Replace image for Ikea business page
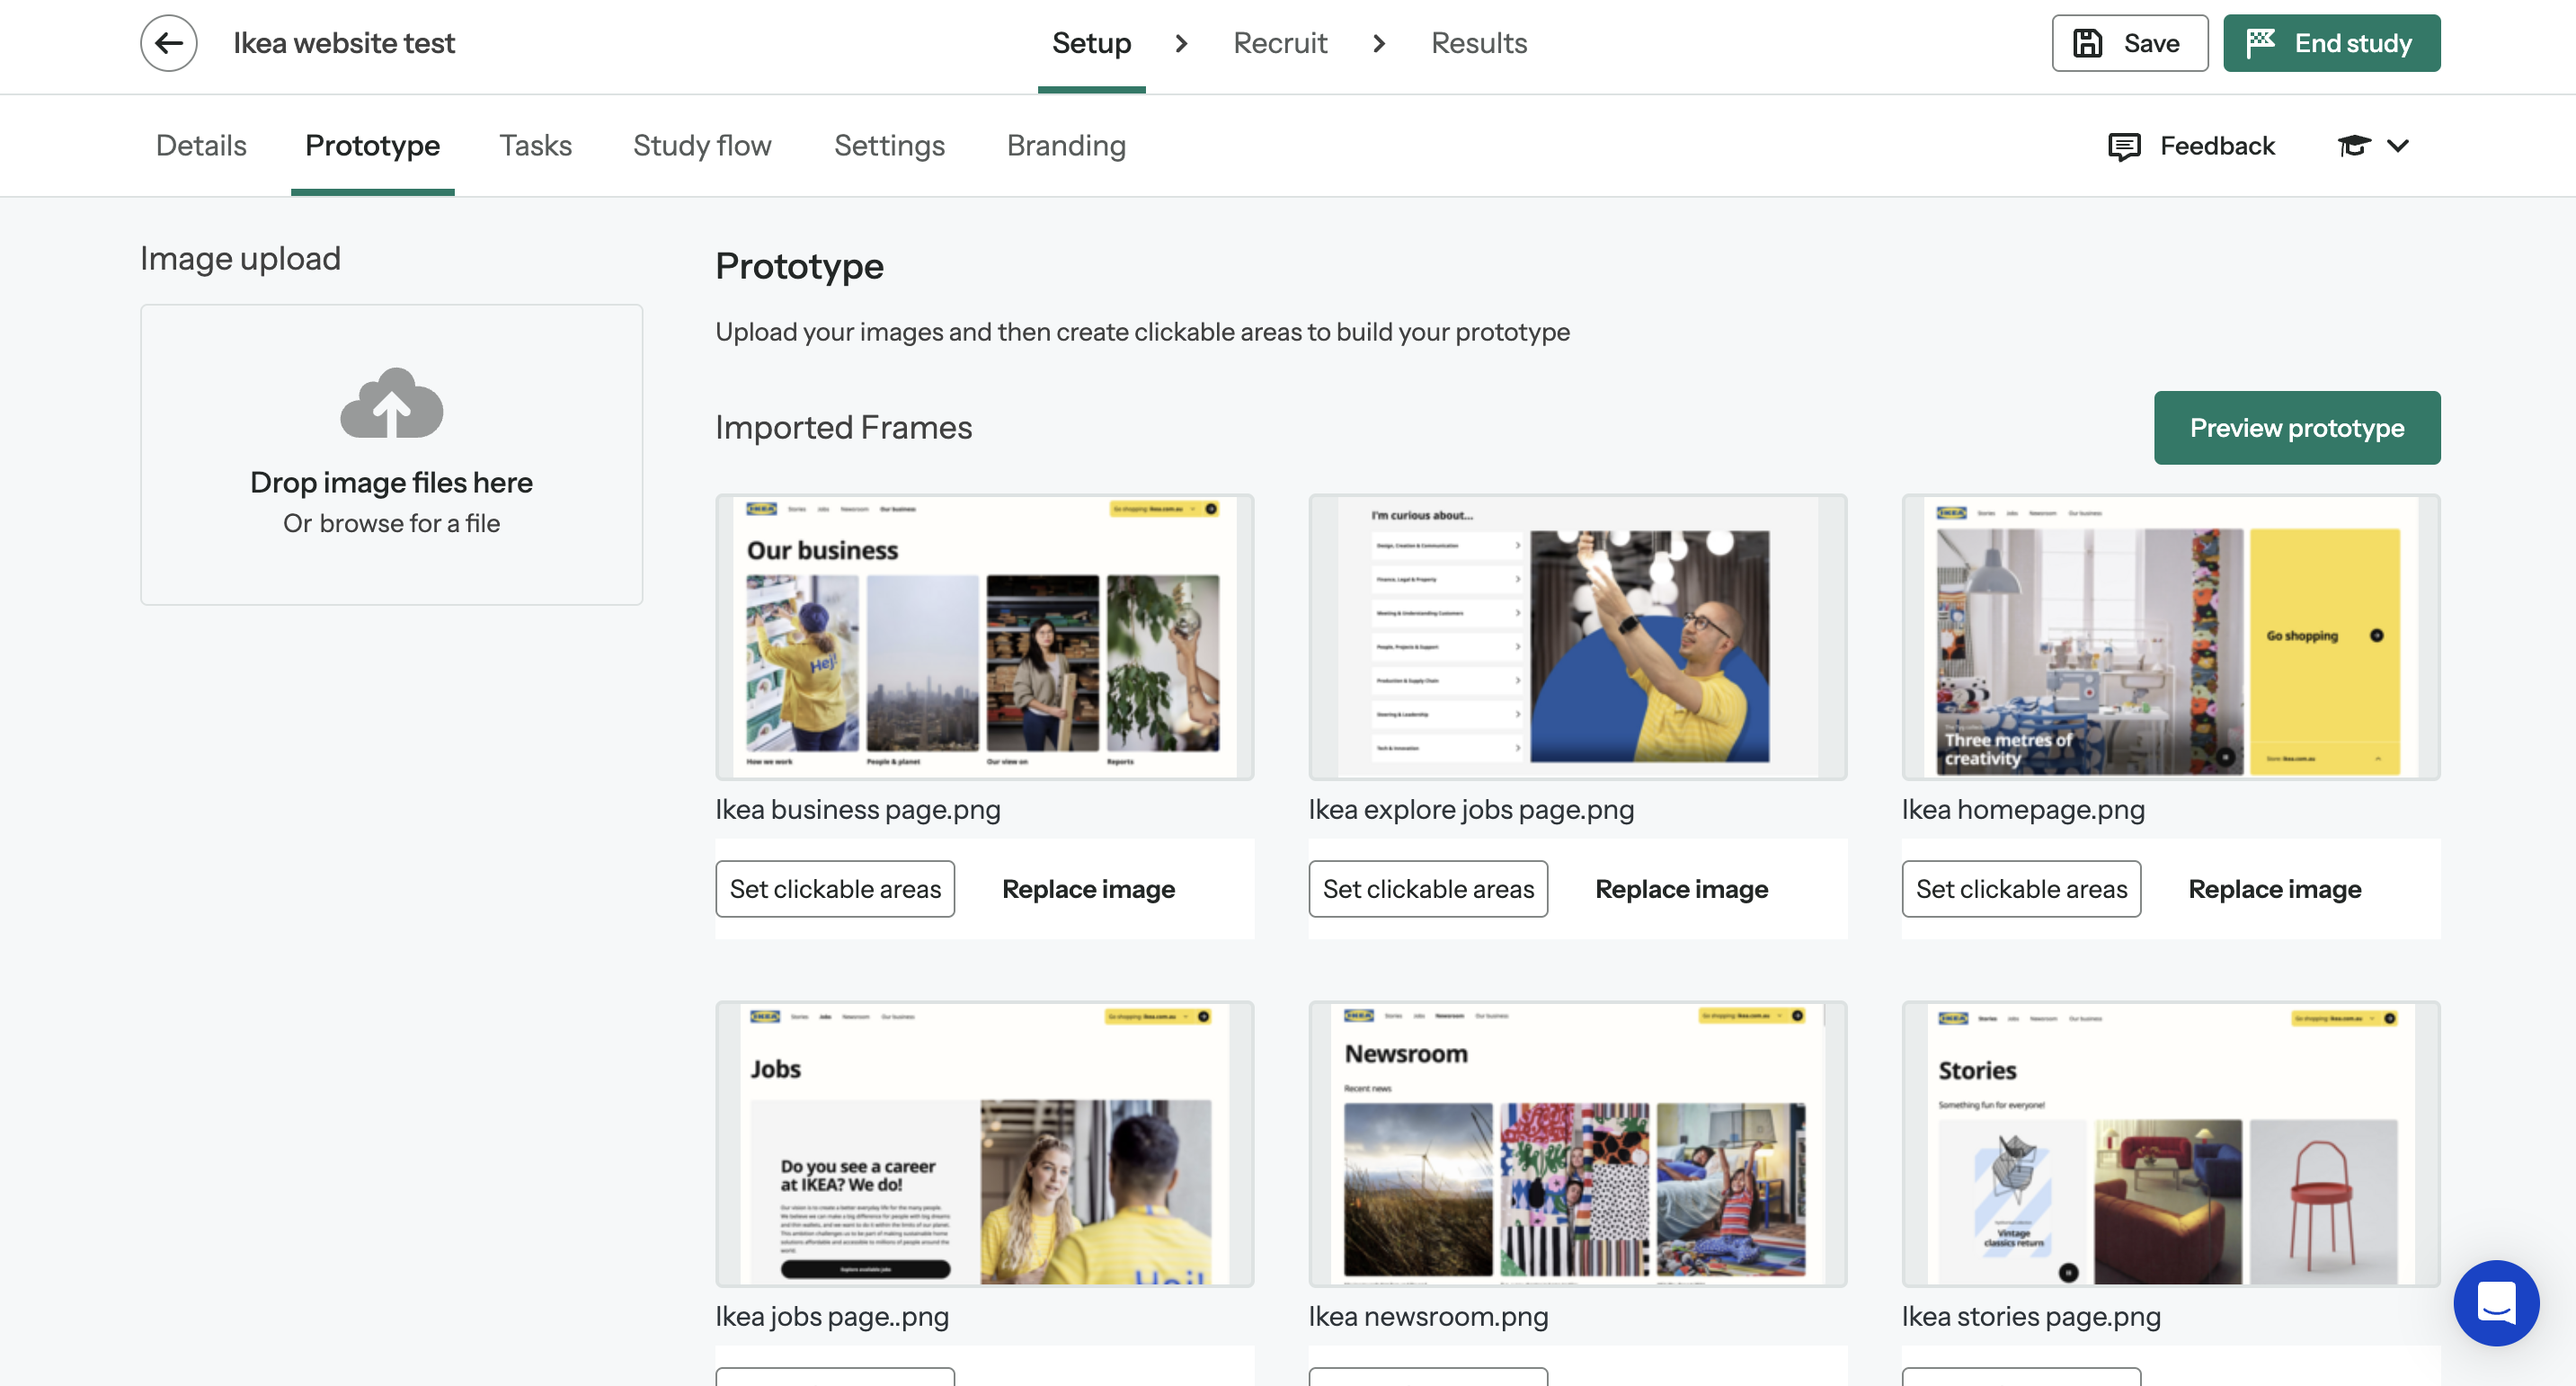This screenshot has height=1386, width=2576. 1088,889
